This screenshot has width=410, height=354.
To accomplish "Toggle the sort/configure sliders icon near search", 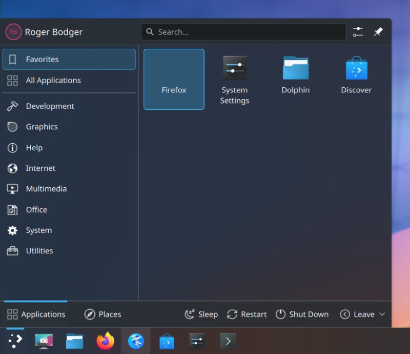I will (x=358, y=31).
